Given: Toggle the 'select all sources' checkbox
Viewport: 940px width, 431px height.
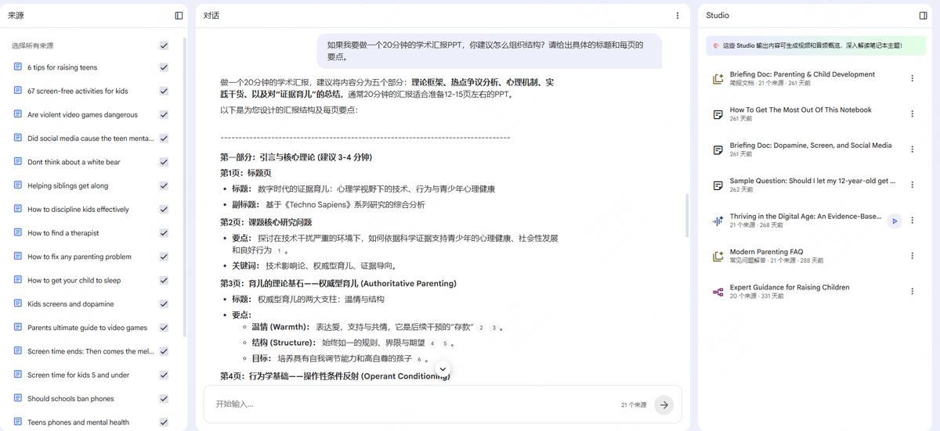Looking at the screenshot, I should [164, 45].
